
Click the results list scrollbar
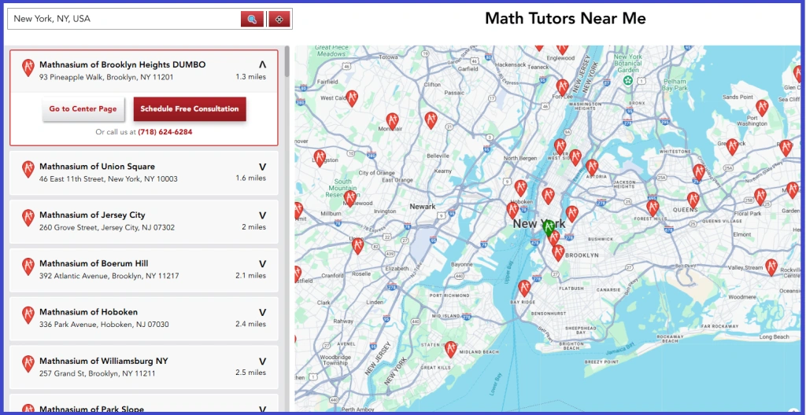pos(287,63)
